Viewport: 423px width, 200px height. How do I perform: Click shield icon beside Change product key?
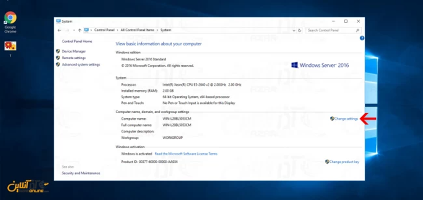coord(327,162)
